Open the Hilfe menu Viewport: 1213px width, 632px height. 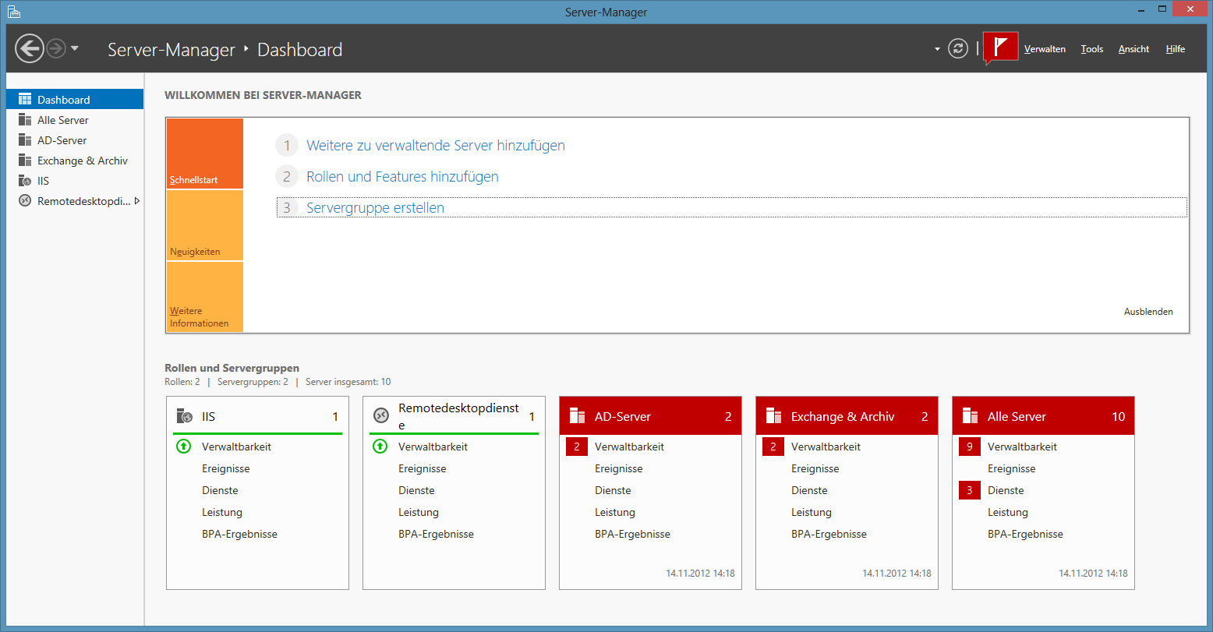pos(1176,49)
